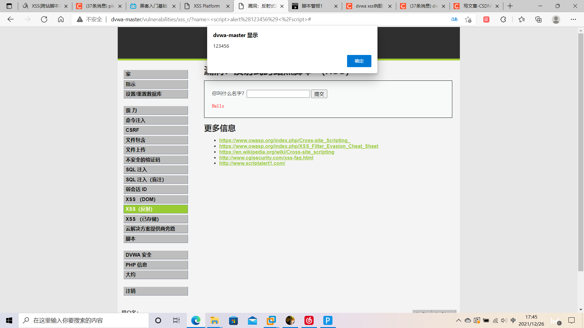Open Mail app from the taskbar
The image size is (584, 328).
[252, 320]
